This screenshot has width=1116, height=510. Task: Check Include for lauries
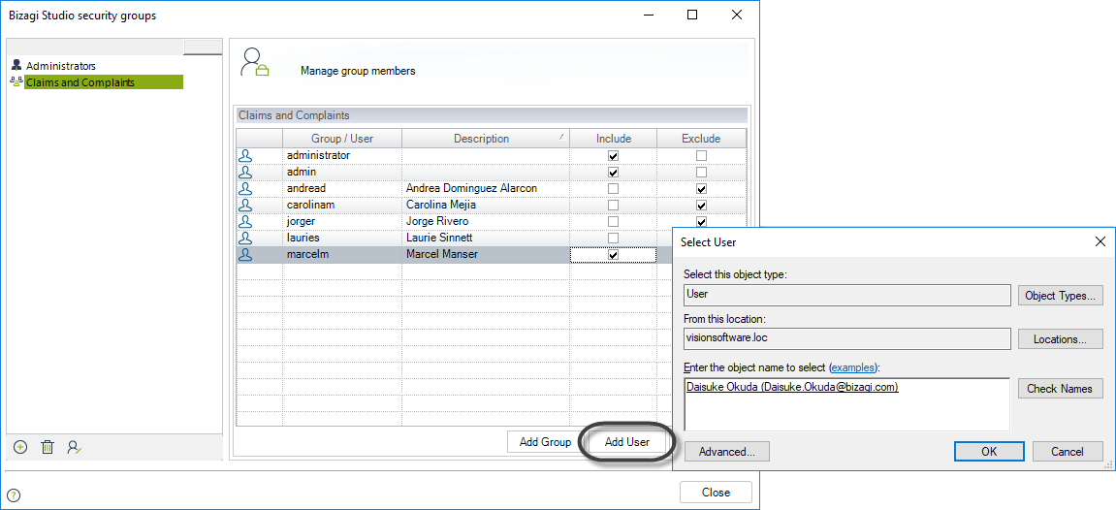click(x=614, y=238)
